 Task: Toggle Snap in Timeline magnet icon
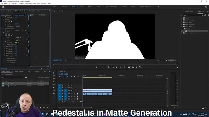63,77
